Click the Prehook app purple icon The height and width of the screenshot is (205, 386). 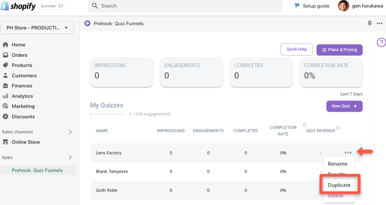(87, 23)
